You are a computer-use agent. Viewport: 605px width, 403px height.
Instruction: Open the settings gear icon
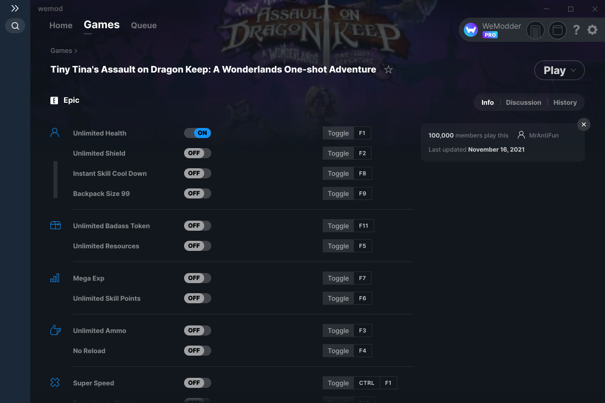[592, 30]
